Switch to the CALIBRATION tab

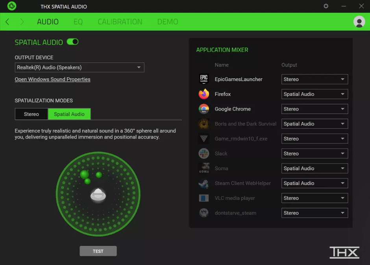pyautogui.click(x=120, y=22)
